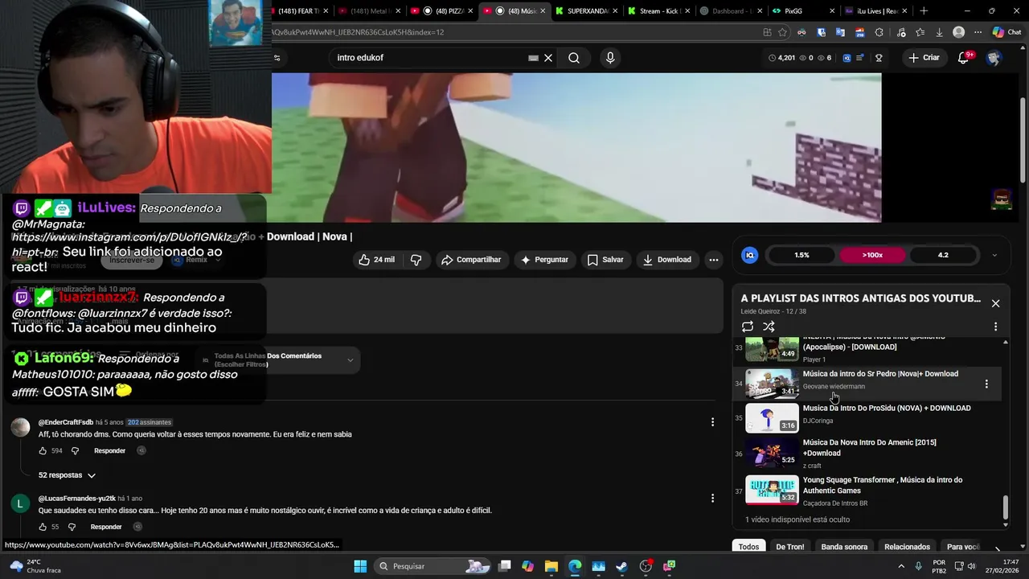Click the trophy icon in YouTube header
The height and width of the screenshot is (579, 1029).
pos(879,58)
